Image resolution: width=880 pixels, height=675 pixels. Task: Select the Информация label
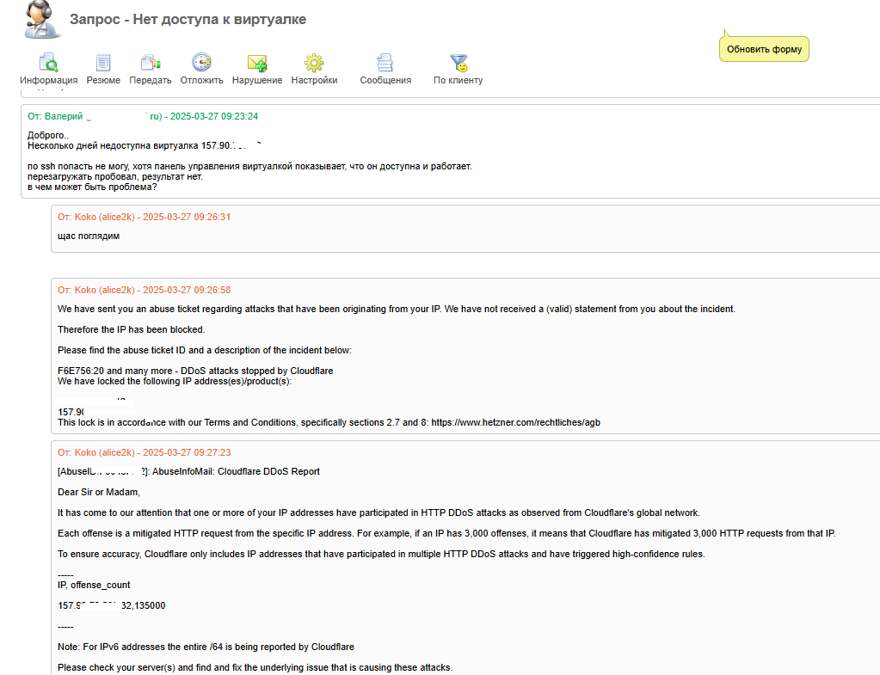[x=49, y=80]
